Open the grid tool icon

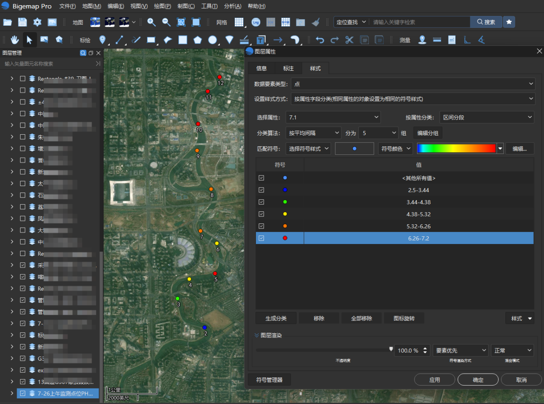pos(239,22)
